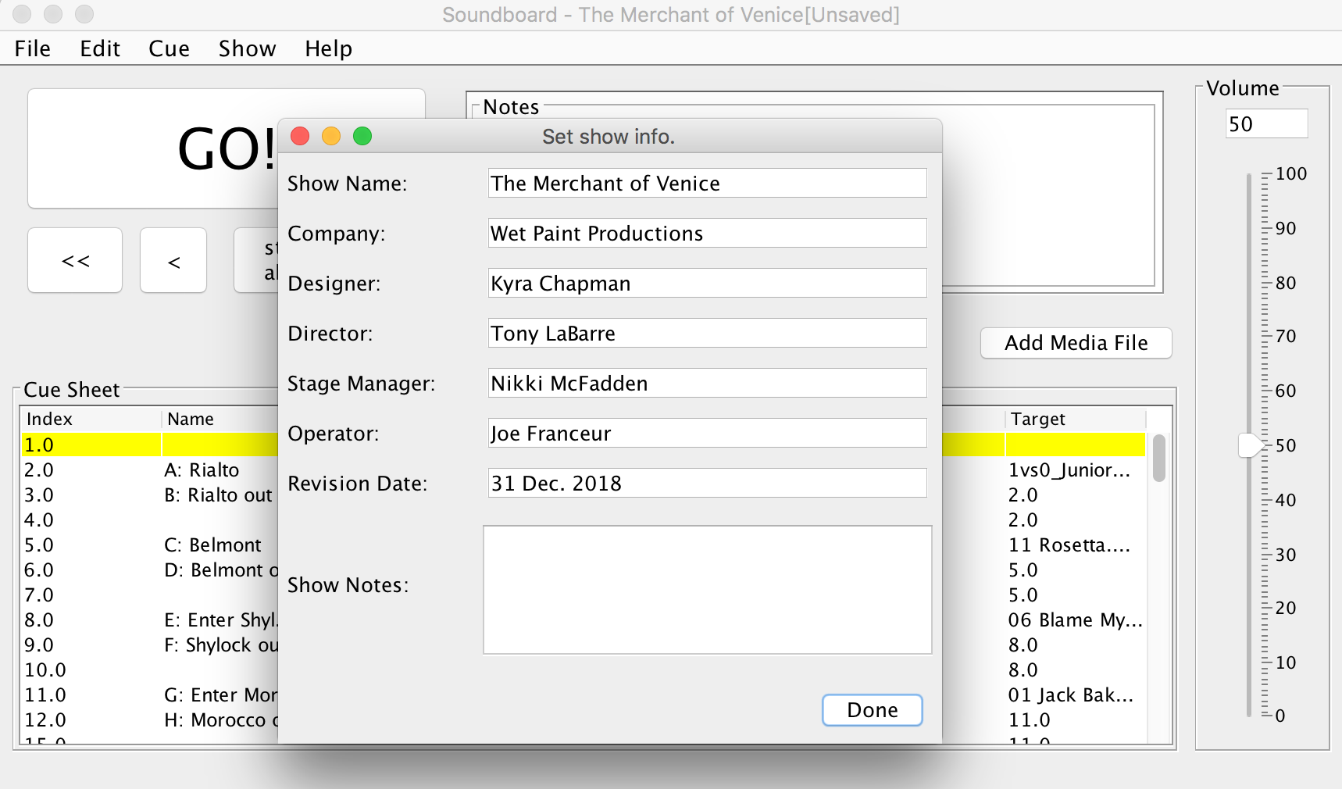Open the Help menu
Viewport: 1342px width, 789px height.
point(328,48)
